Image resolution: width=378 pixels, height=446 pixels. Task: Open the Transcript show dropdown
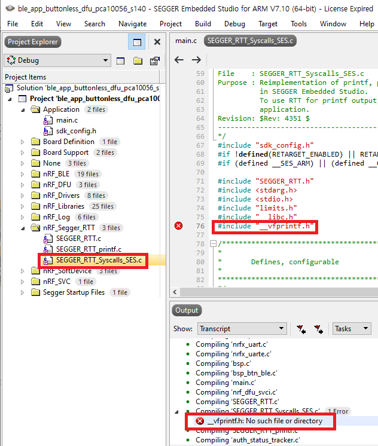coord(242,329)
